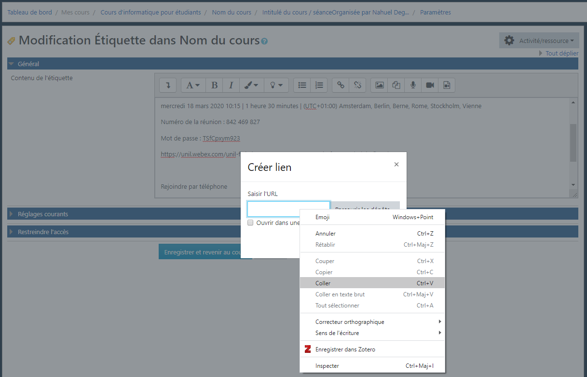Open 'Tableau de bord' breadcrumb link
This screenshot has height=377, width=587.
click(x=29, y=12)
